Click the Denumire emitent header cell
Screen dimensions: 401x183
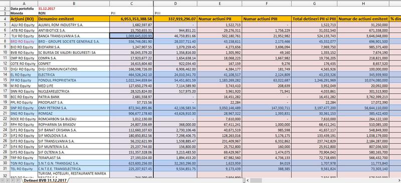[74, 19]
